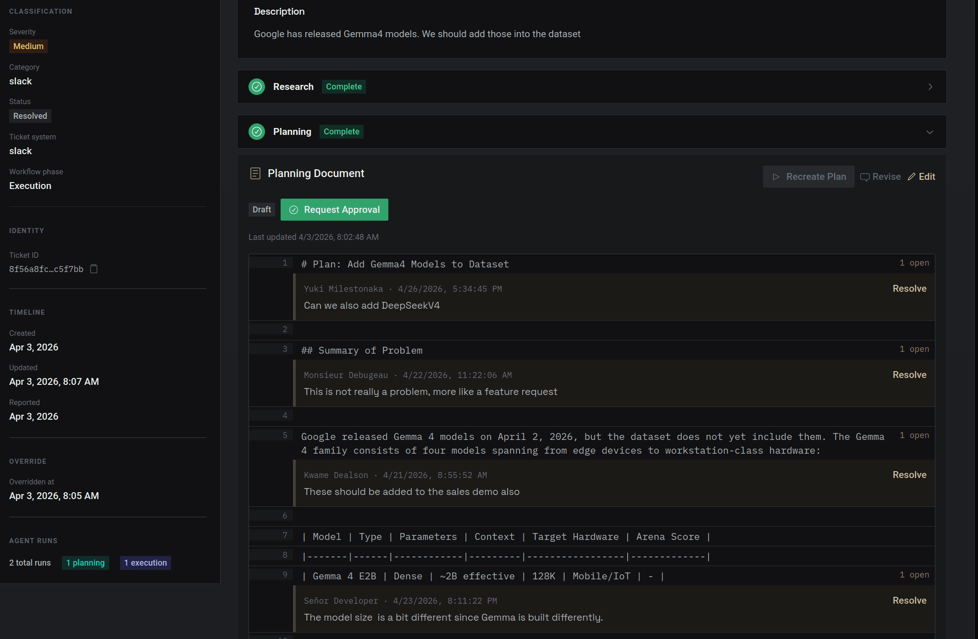
Task: Click line 1 heading 'Plan: Add Gemma4 Models to Dataset'
Action: (x=405, y=264)
